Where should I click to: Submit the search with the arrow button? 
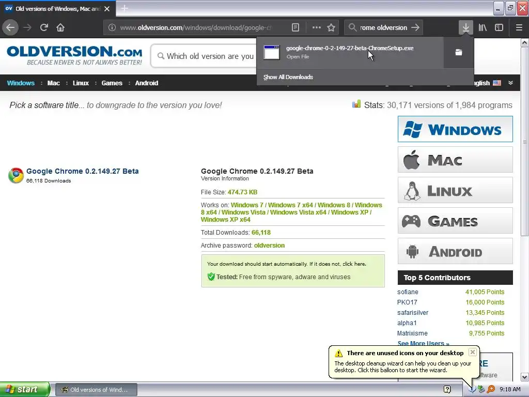416,27
